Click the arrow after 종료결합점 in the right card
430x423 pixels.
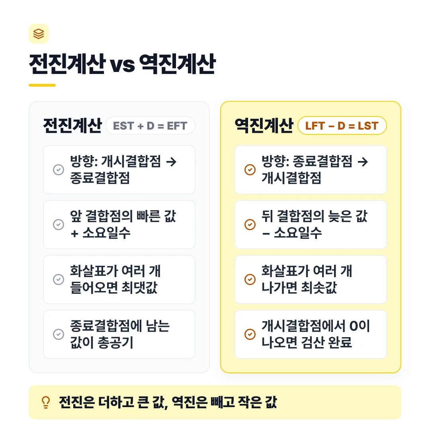click(363, 161)
